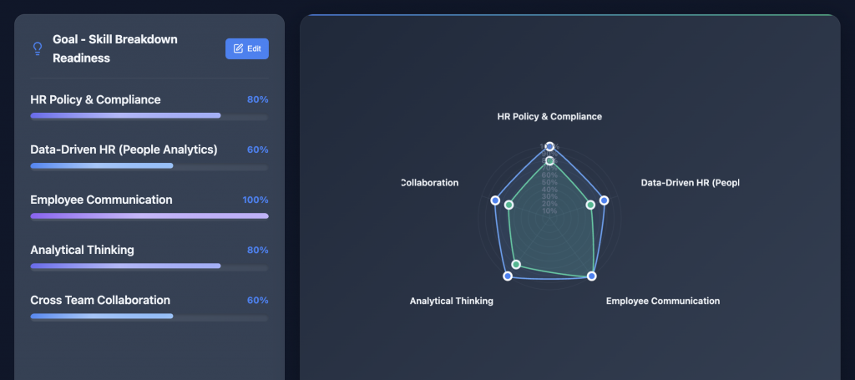Select the green radar point on the Collaboration axis
The height and width of the screenshot is (380, 855).
pos(509,205)
